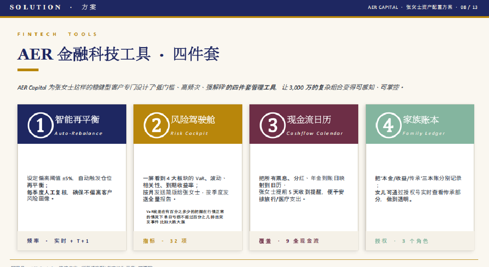Click the 指标 · 32 项 footer
The image size is (489, 267).
[x=165, y=241]
